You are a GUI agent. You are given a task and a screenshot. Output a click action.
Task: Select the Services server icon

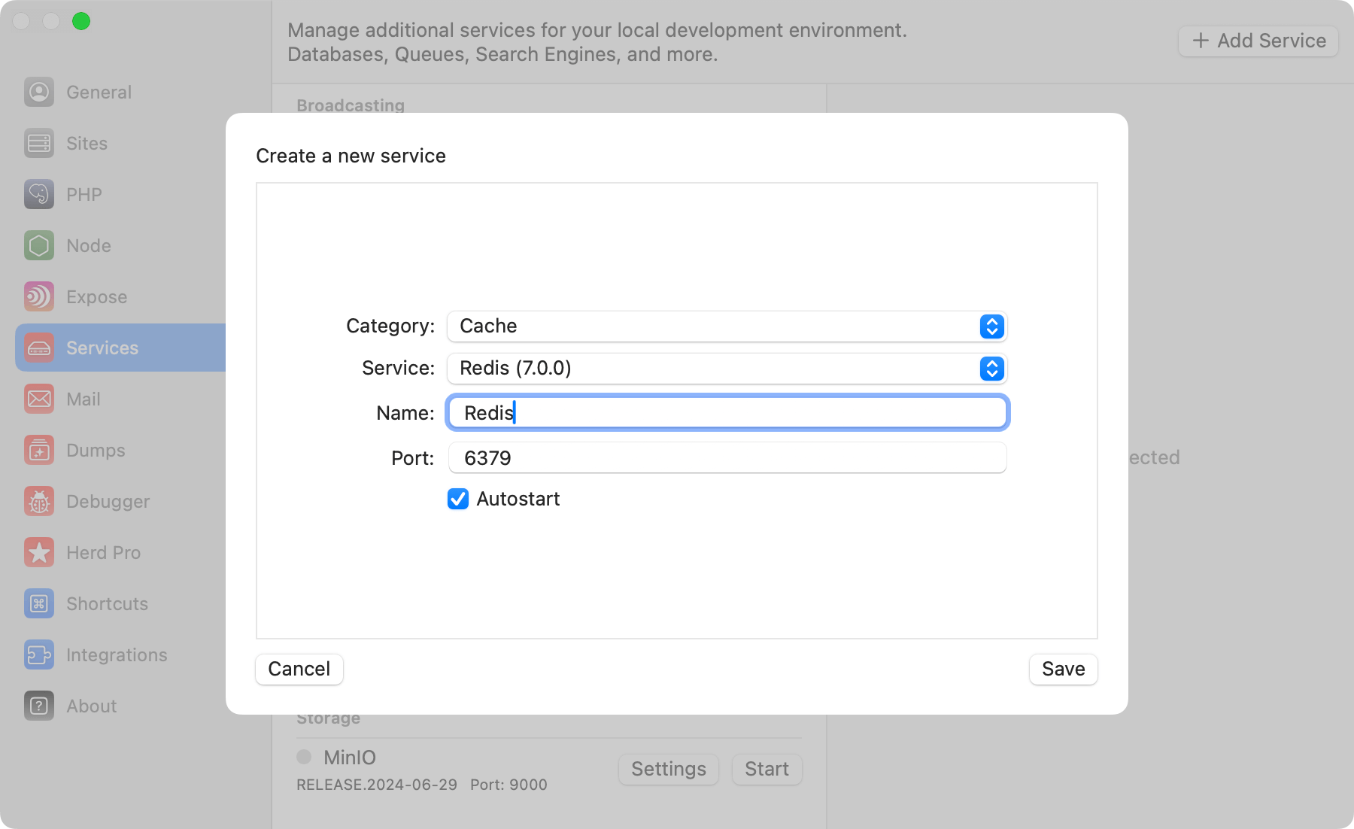point(38,348)
